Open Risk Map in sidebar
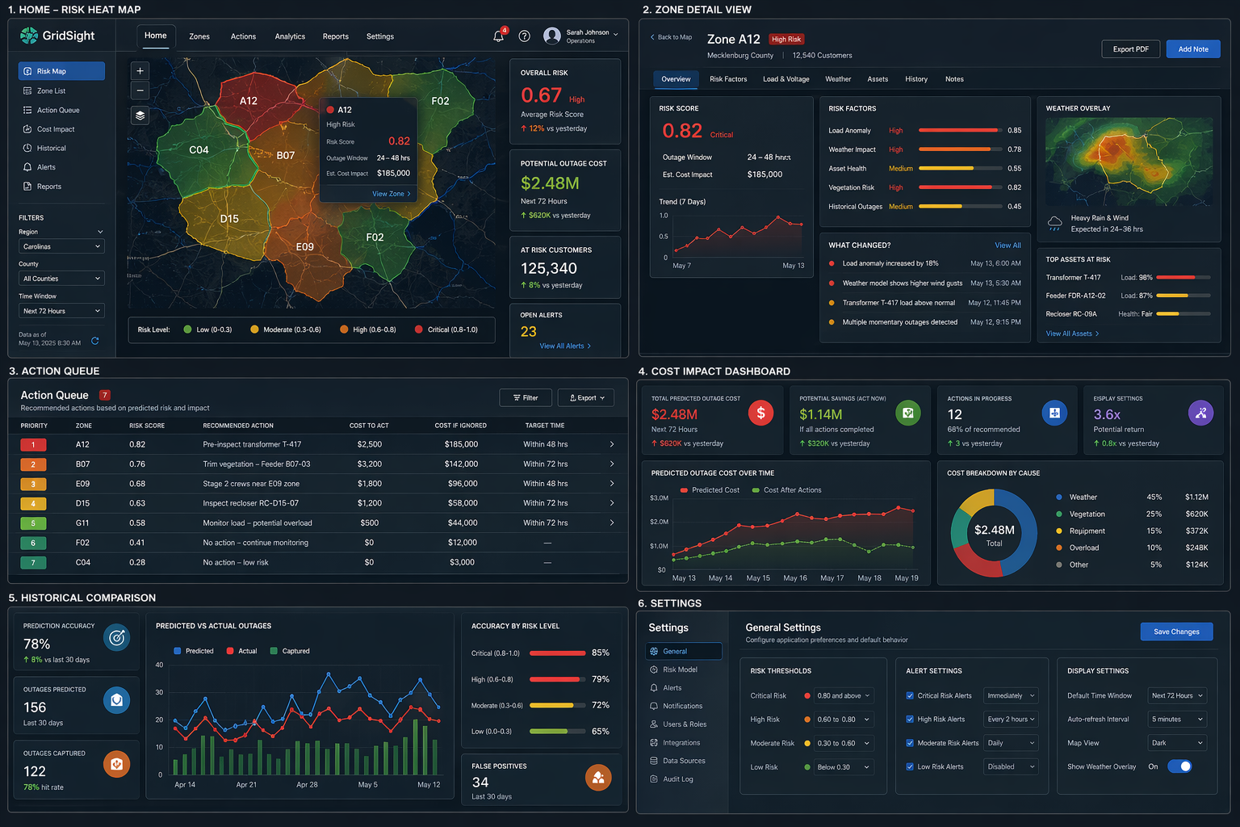1240x827 pixels. [61, 71]
